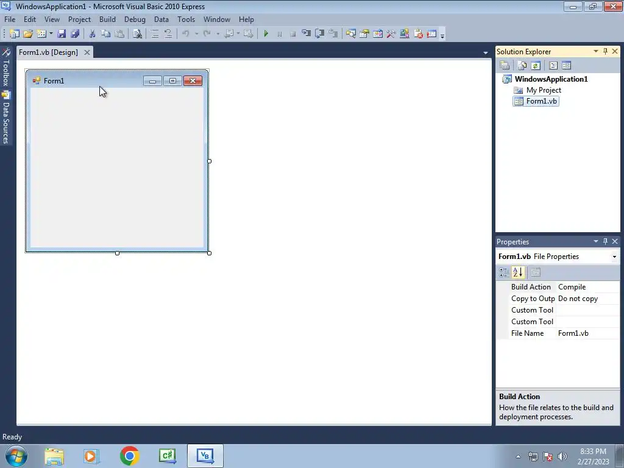
Task: Click the Open File folder icon
Action: click(28, 34)
